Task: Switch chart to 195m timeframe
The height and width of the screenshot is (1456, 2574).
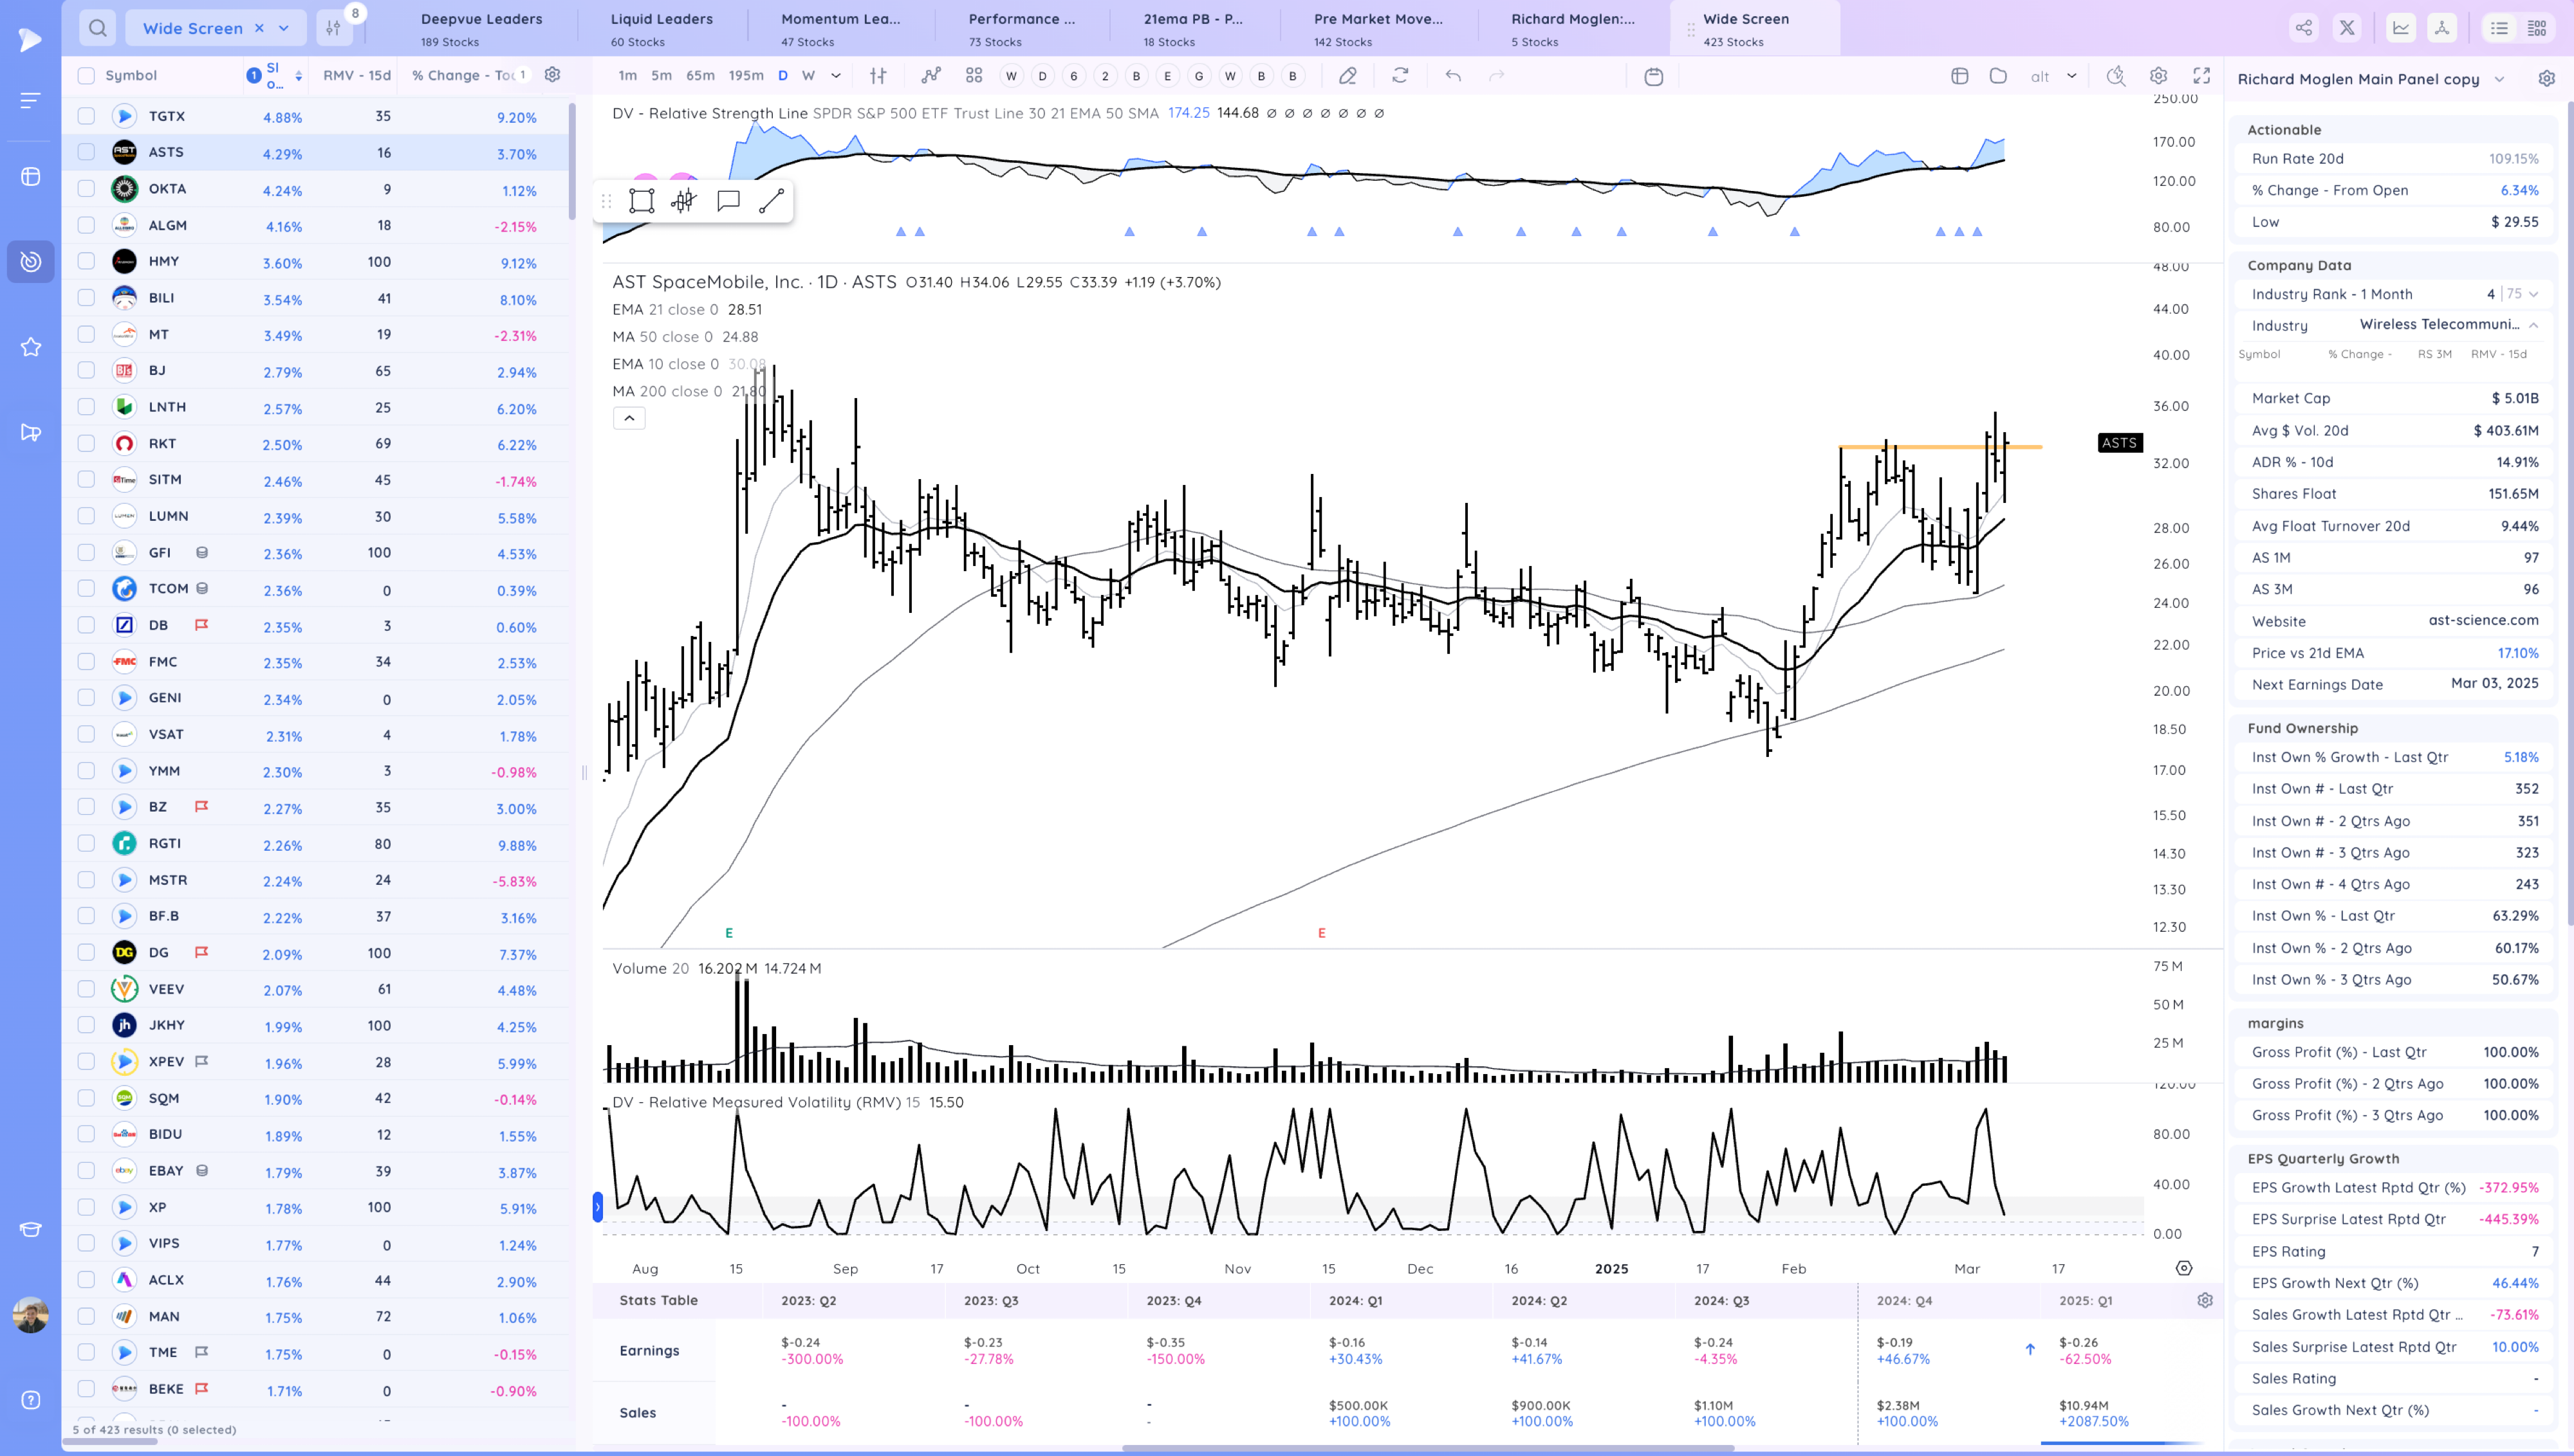Action: point(746,75)
